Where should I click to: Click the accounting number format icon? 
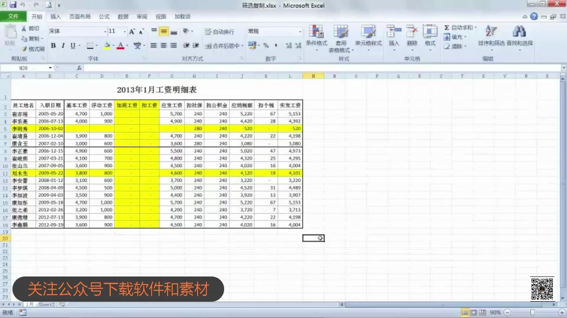(252, 45)
